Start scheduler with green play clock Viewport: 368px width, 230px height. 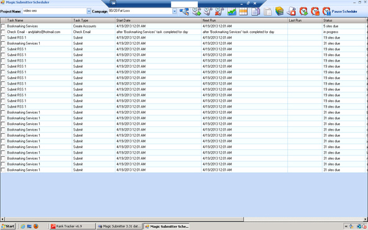click(x=303, y=11)
